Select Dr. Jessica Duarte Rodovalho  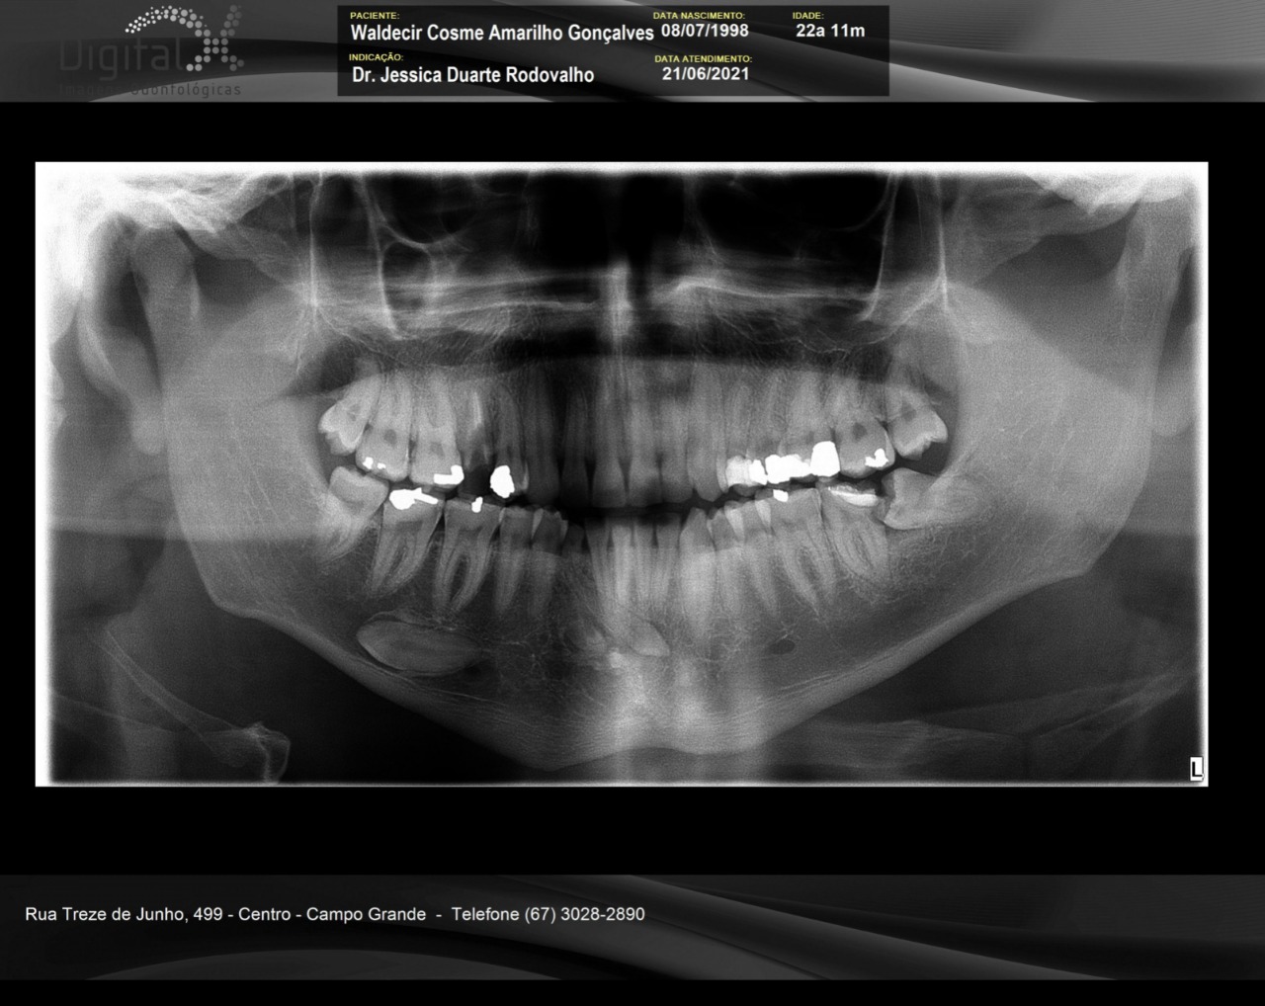click(472, 75)
